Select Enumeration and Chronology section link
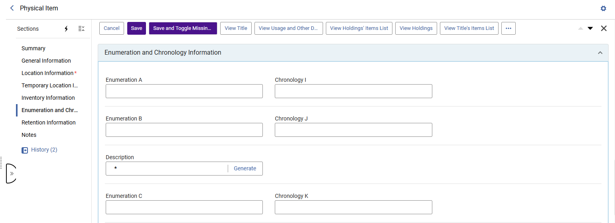Image resolution: width=615 pixels, height=223 pixels. 50,110
